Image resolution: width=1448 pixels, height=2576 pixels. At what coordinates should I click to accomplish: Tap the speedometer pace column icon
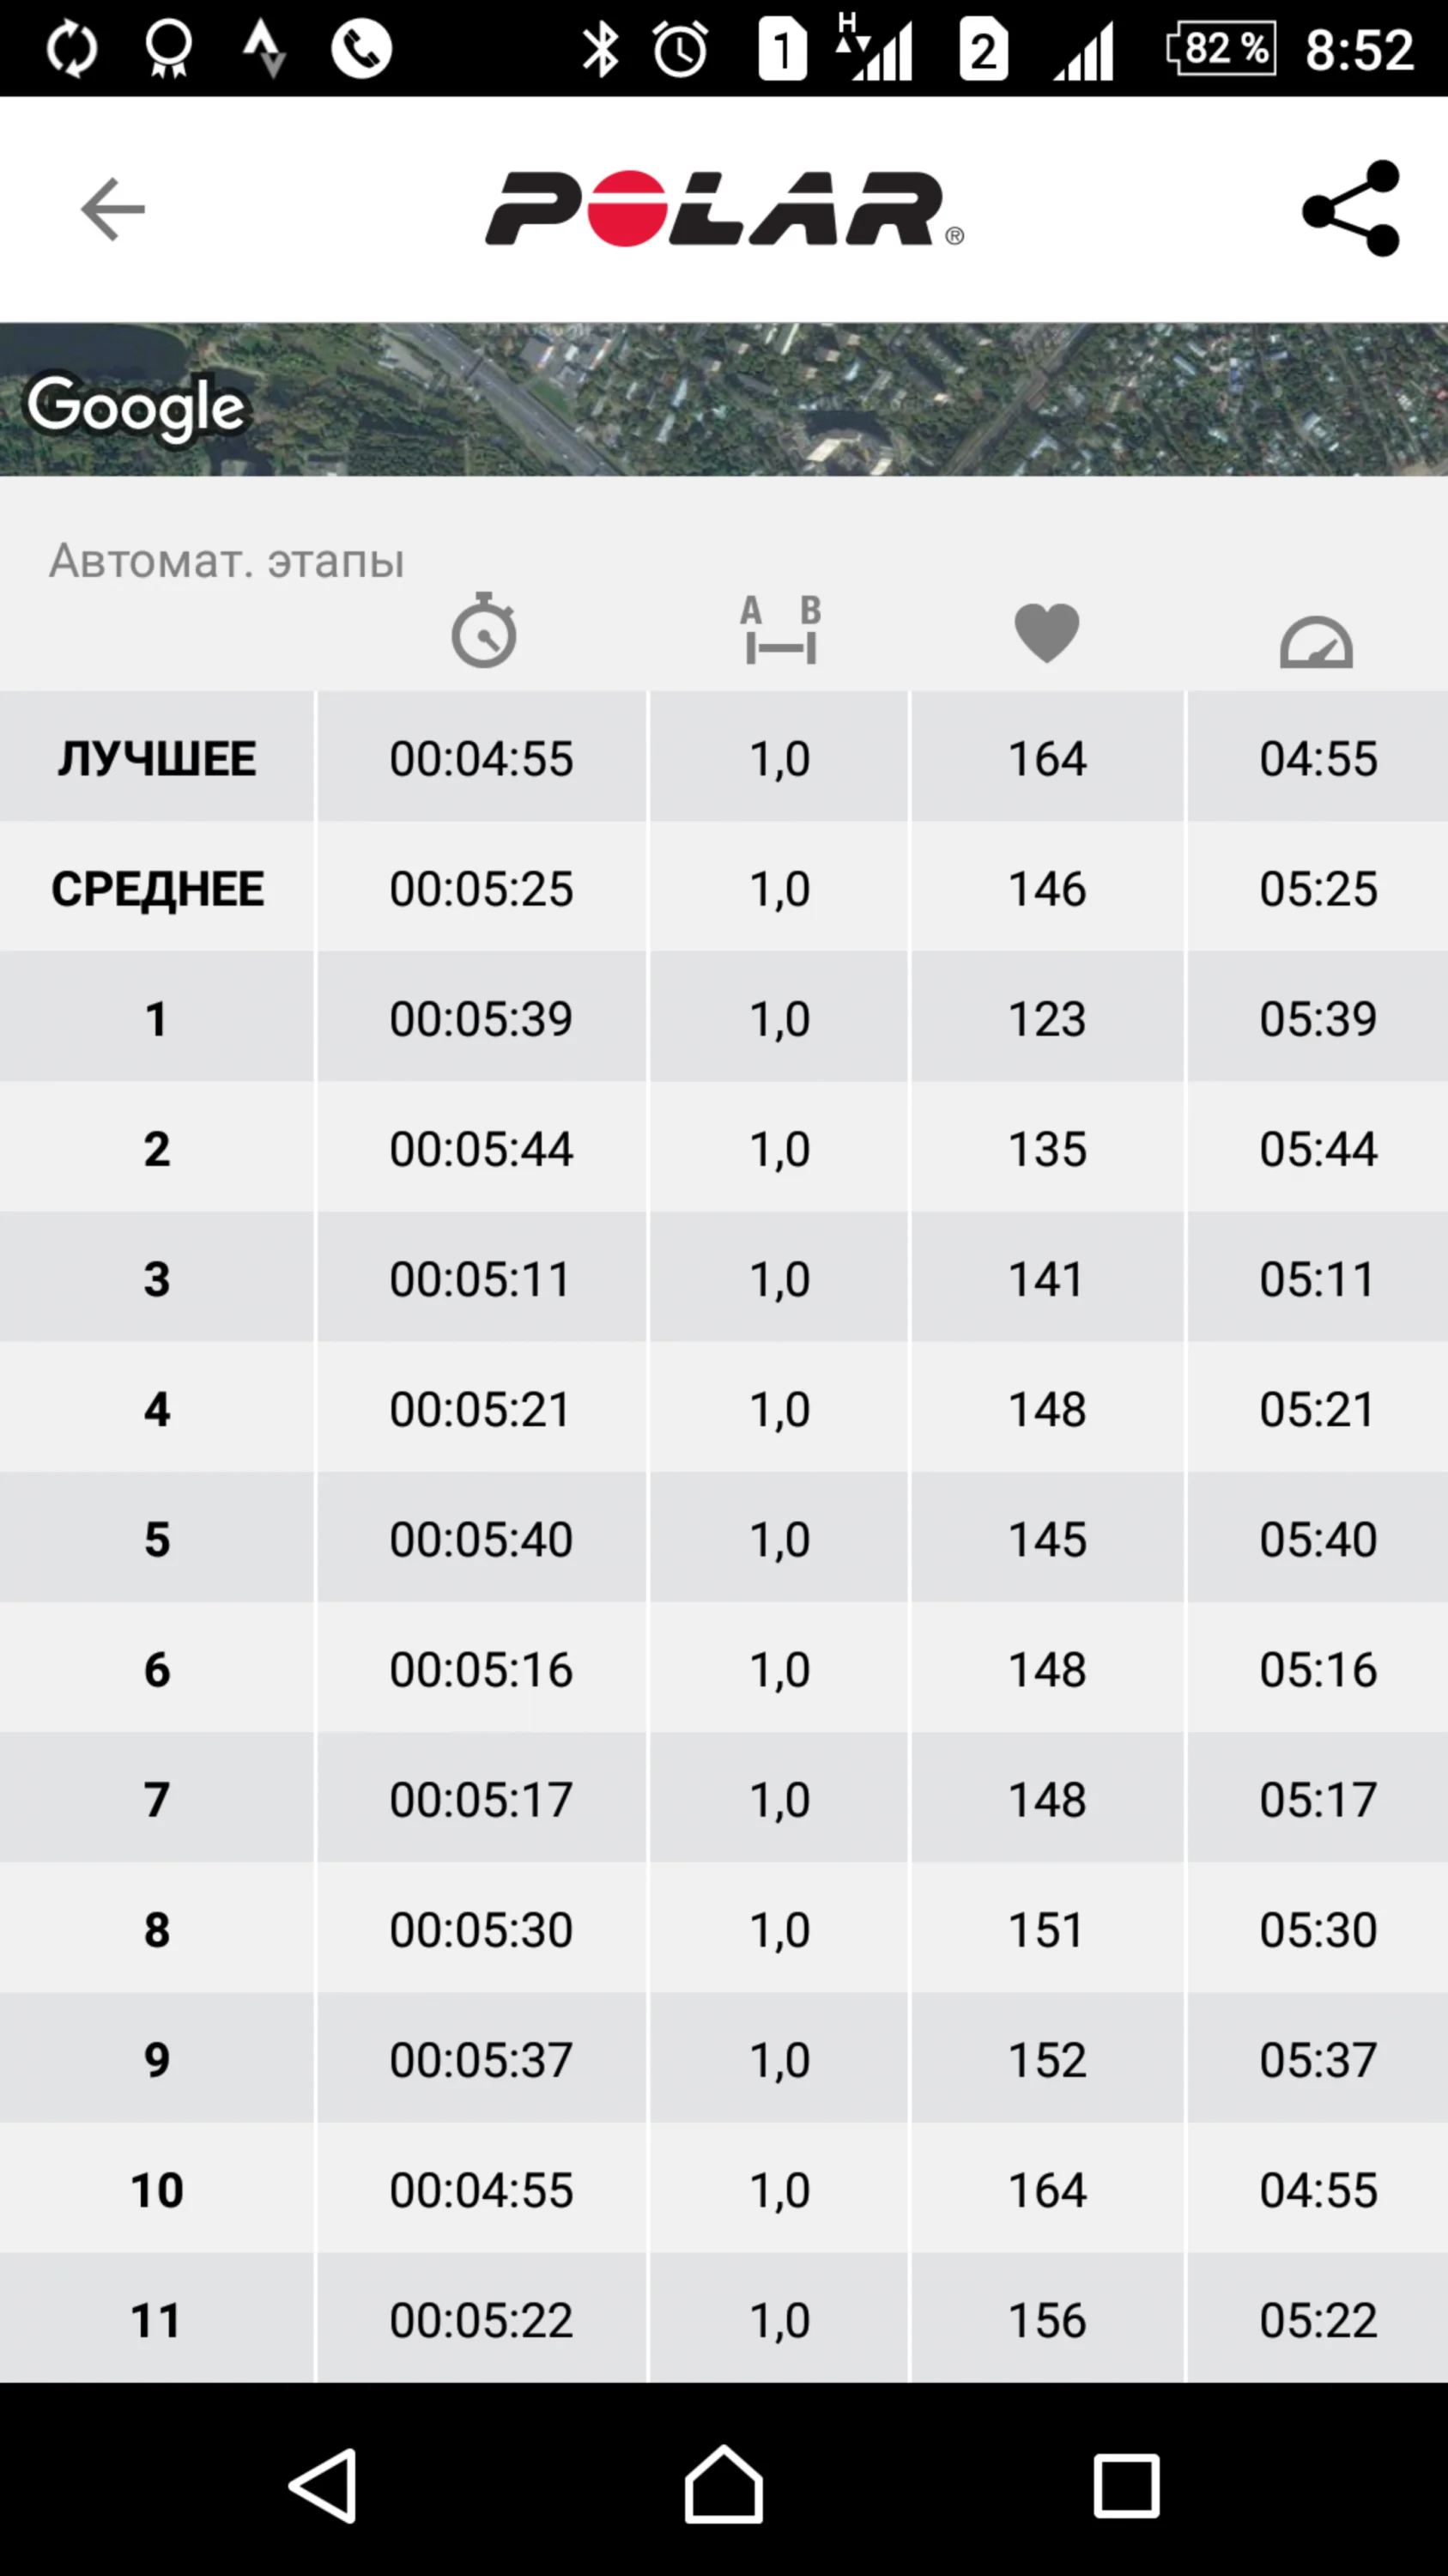1316,641
